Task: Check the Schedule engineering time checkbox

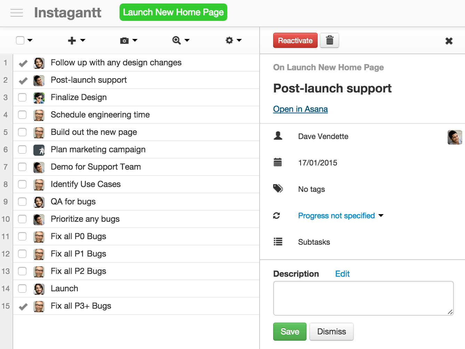Action: pyautogui.click(x=22, y=115)
